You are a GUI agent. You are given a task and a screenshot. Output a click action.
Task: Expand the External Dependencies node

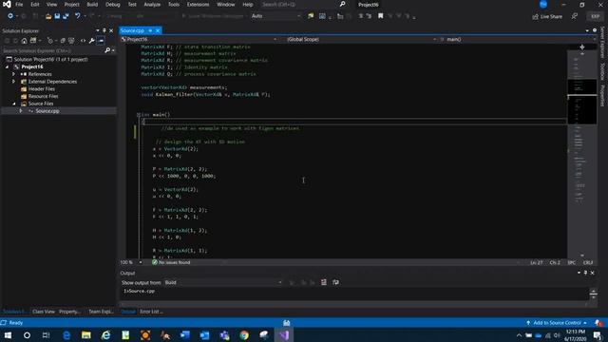pyautogui.click(x=13, y=82)
